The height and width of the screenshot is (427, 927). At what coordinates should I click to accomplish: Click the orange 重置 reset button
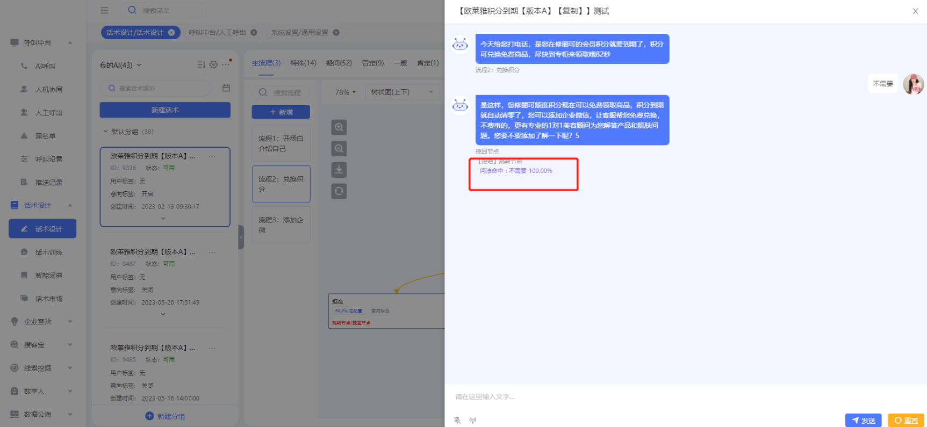[x=906, y=421]
